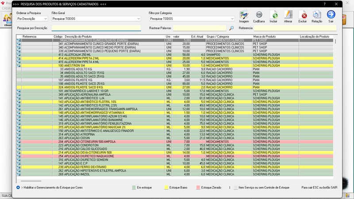The height and width of the screenshot is (199, 354).
Task: Click the magnifier beside Rastrear Palavras
Action: (231, 28)
